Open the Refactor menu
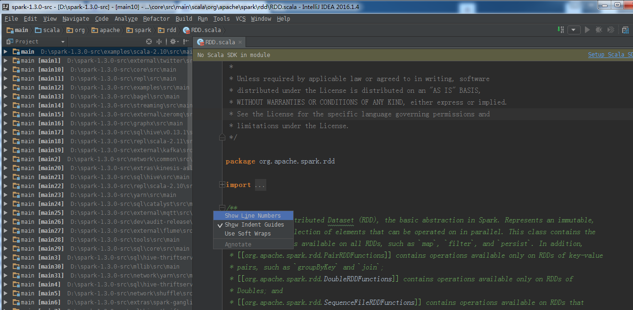The width and height of the screenshot is (633, 310). pyautogui.click(x=156, y=19)
